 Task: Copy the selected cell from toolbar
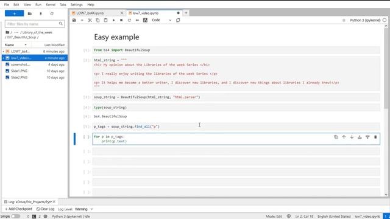(x=97, y=20)
